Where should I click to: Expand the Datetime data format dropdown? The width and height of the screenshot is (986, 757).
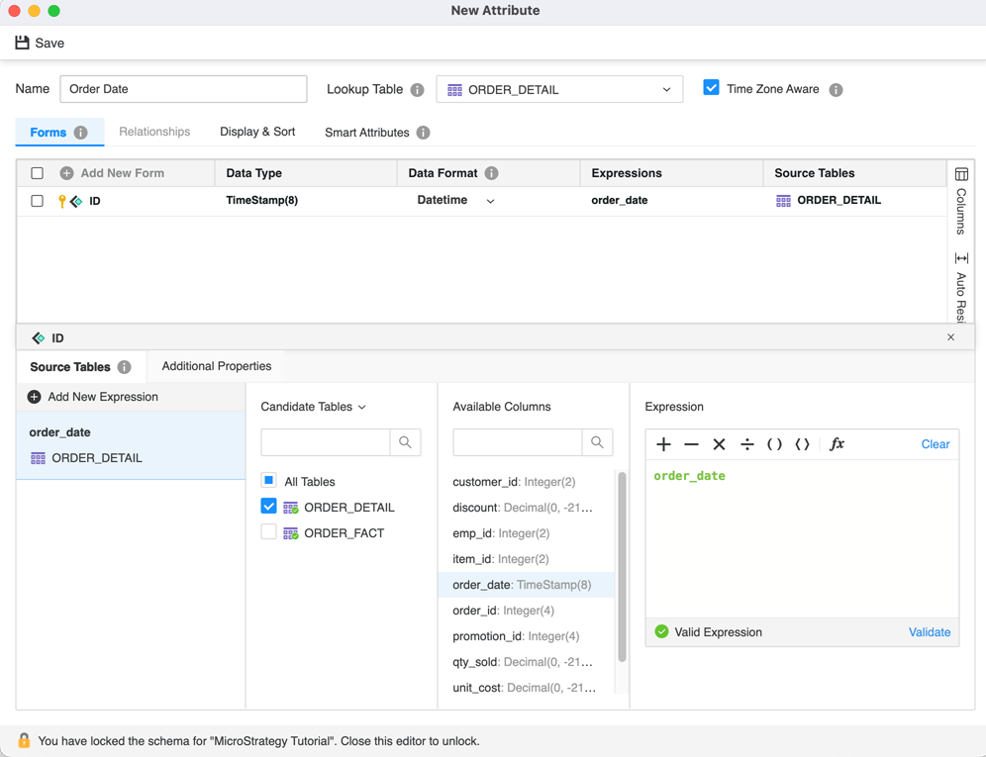[490, 201]
